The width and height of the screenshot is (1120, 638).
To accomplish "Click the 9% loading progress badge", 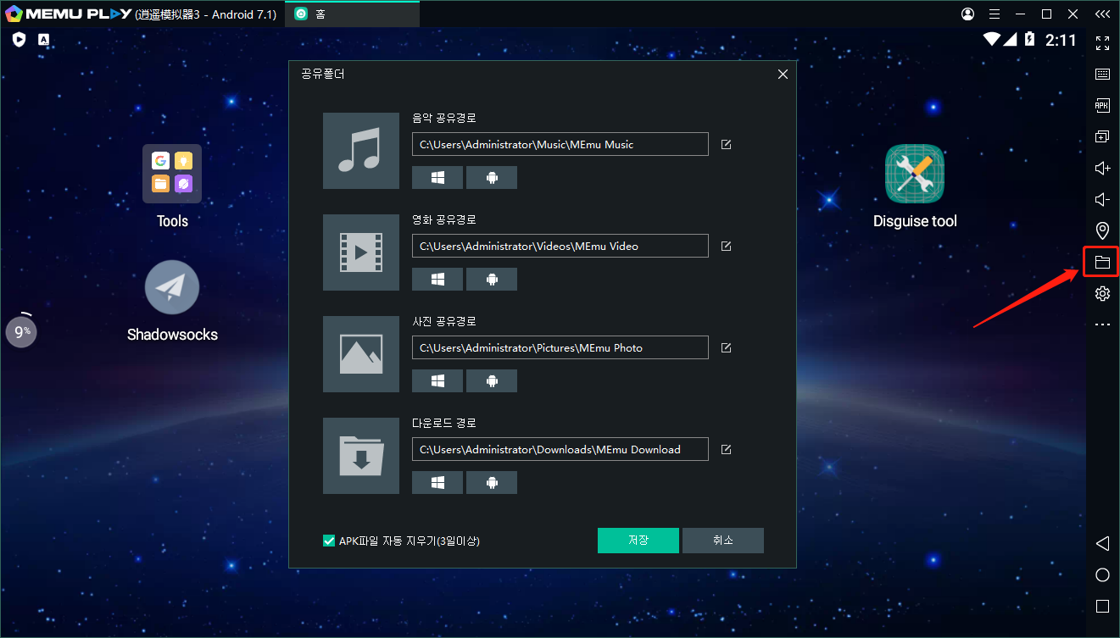I will (x=21, y=330).
